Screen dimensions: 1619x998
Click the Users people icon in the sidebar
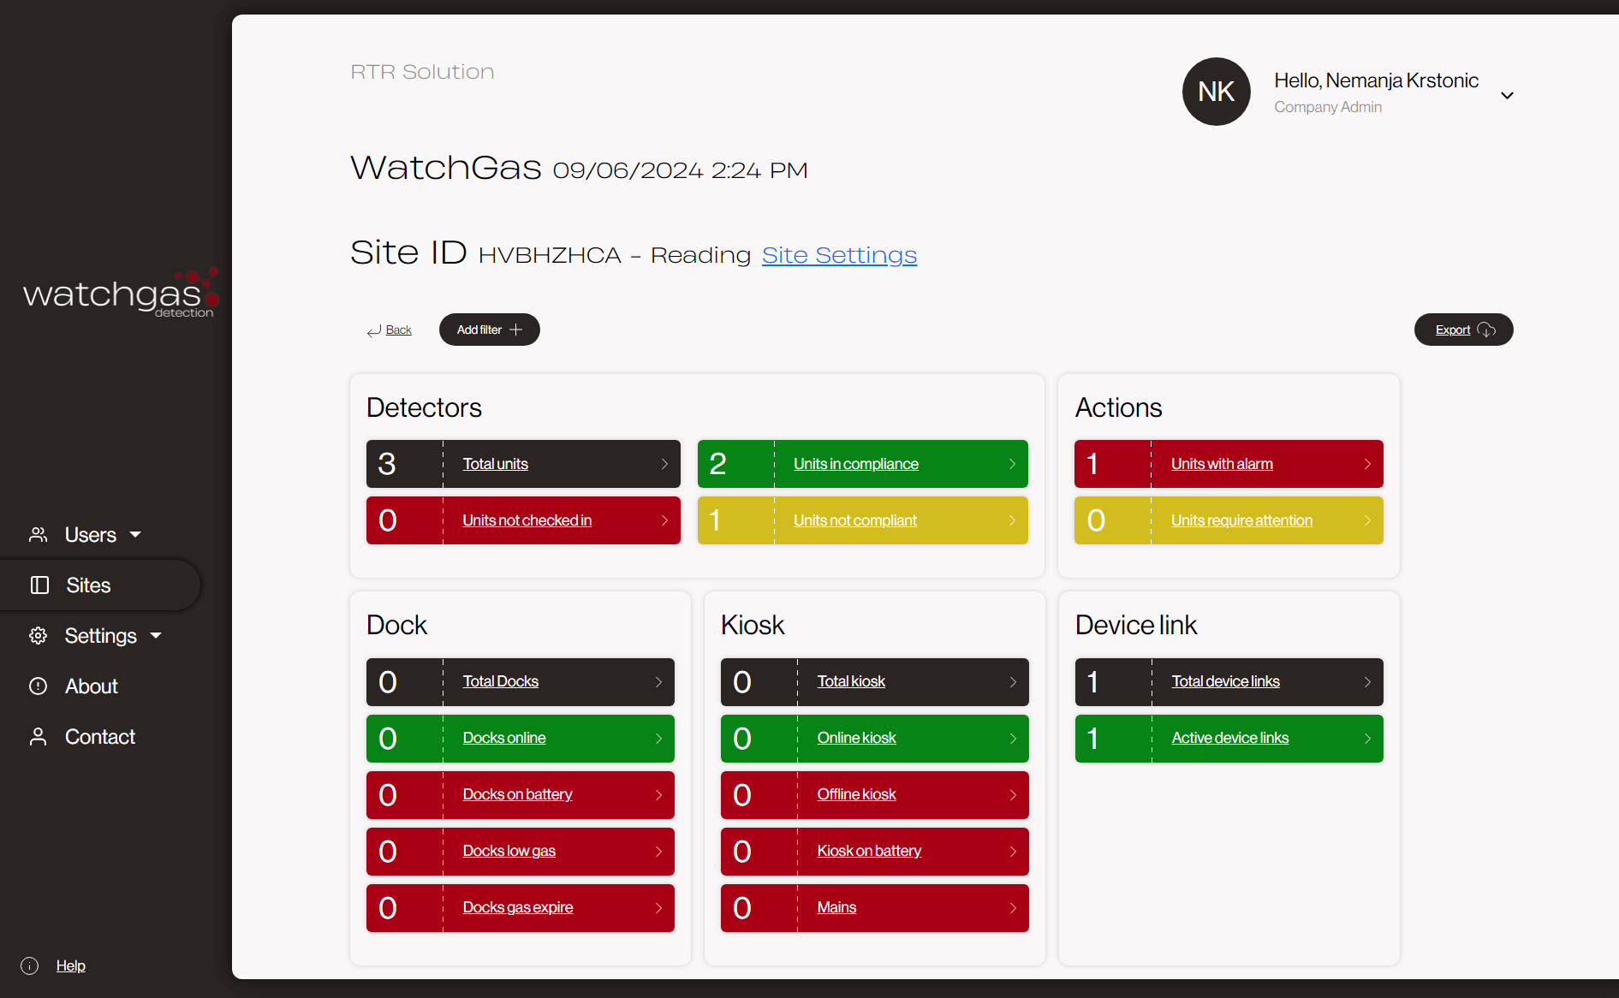click(x=39, y=534)
